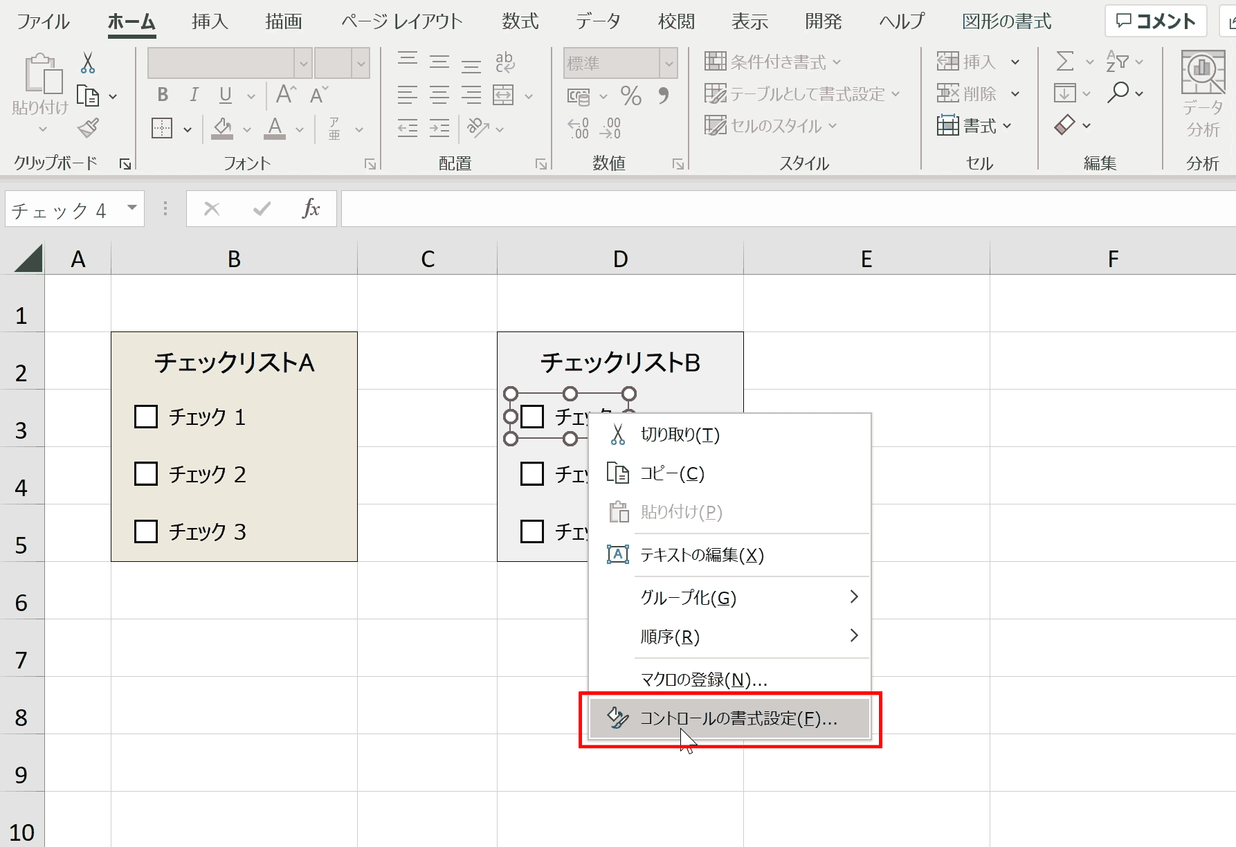Toggle Bold formatting button
Screen dimensions: 1236x847
click(x=163, y=95)
